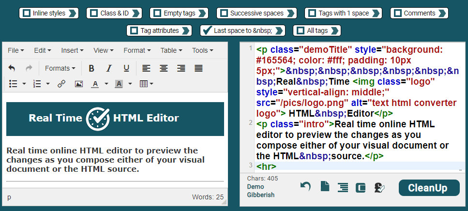Expand bullet list style dropdown arrow
Screen dimensions: 468x211
pos(24,84)
